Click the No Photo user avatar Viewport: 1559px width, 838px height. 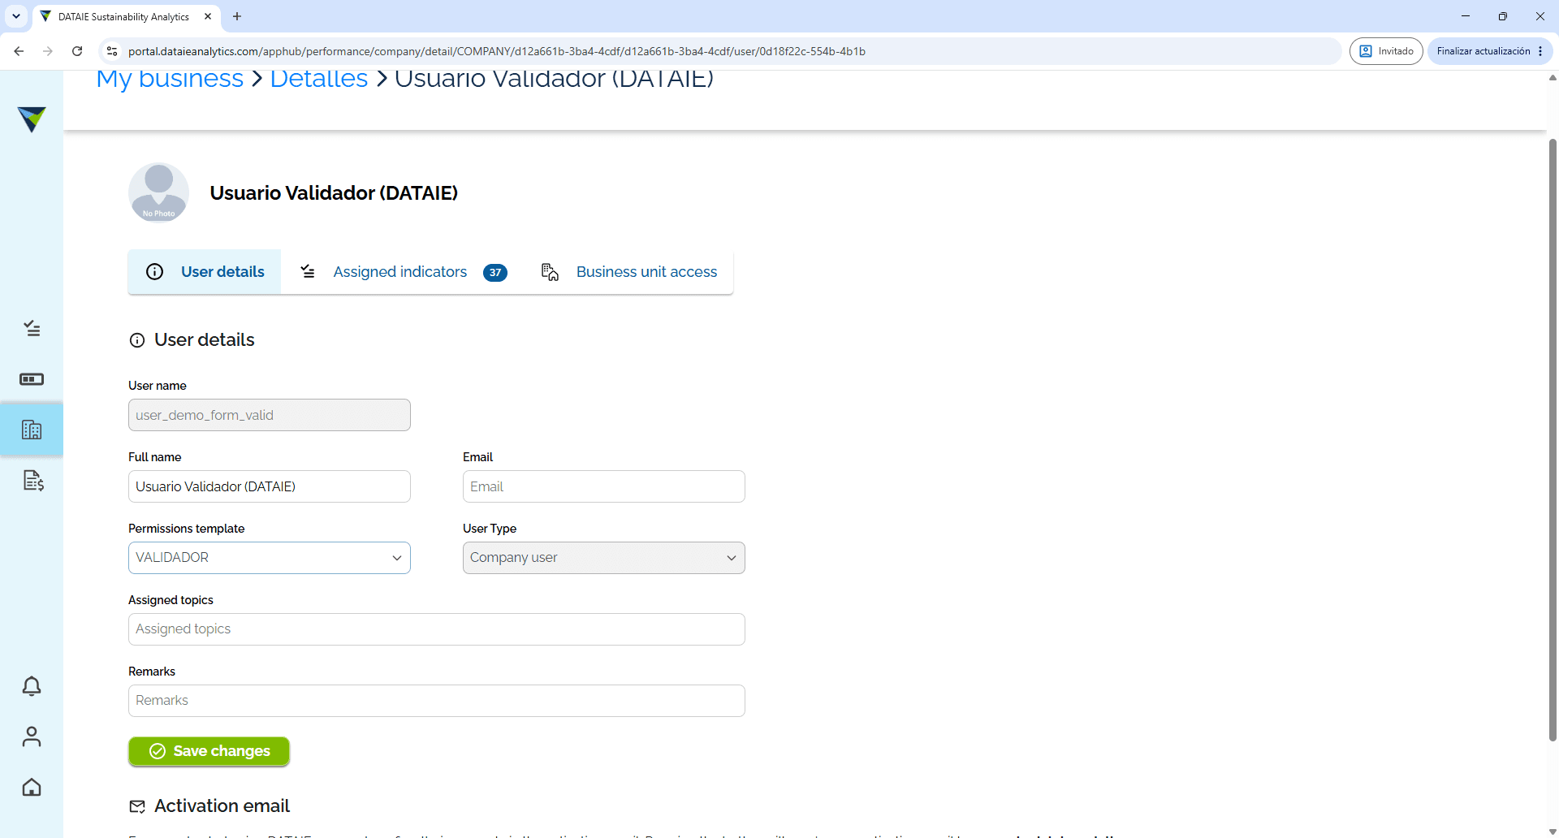pos(159,192)
